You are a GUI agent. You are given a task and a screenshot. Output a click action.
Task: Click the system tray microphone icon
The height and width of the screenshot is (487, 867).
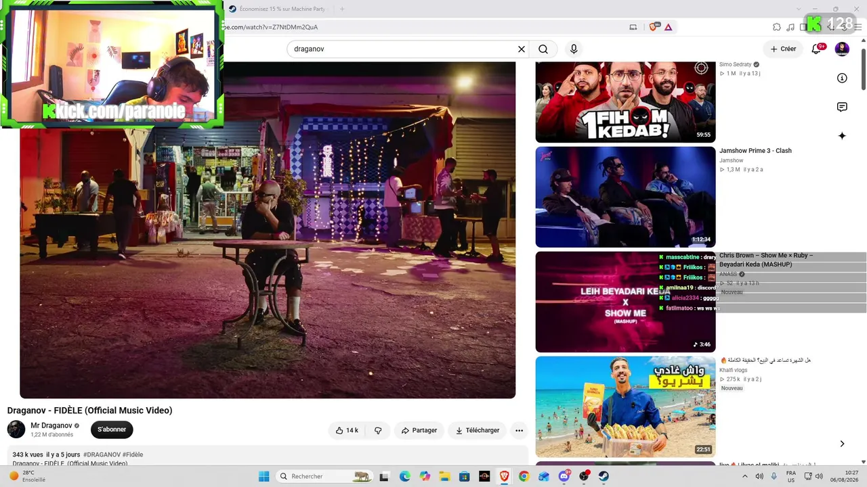click(x=774, y=476)
